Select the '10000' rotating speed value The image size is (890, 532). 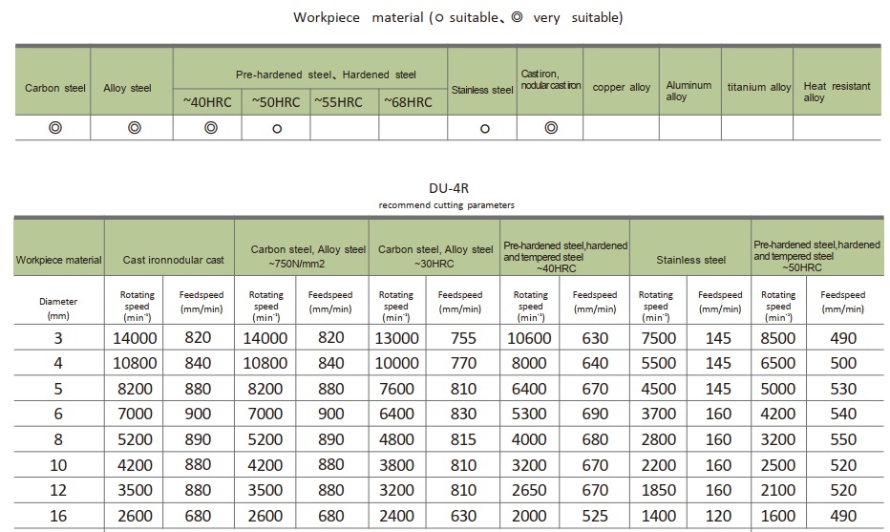coord(396,363)
